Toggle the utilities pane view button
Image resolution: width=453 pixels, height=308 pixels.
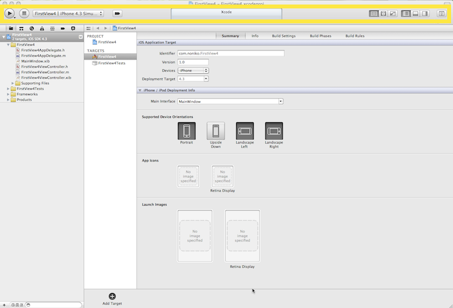click(425, 14)
